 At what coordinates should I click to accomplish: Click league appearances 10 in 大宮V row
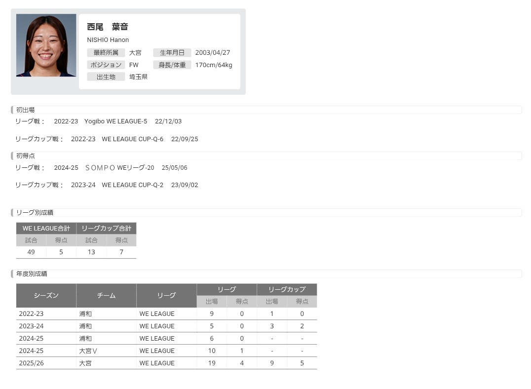[212, 350]
